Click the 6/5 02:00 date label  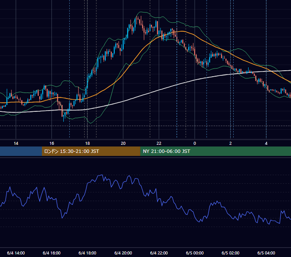point(231,253)
